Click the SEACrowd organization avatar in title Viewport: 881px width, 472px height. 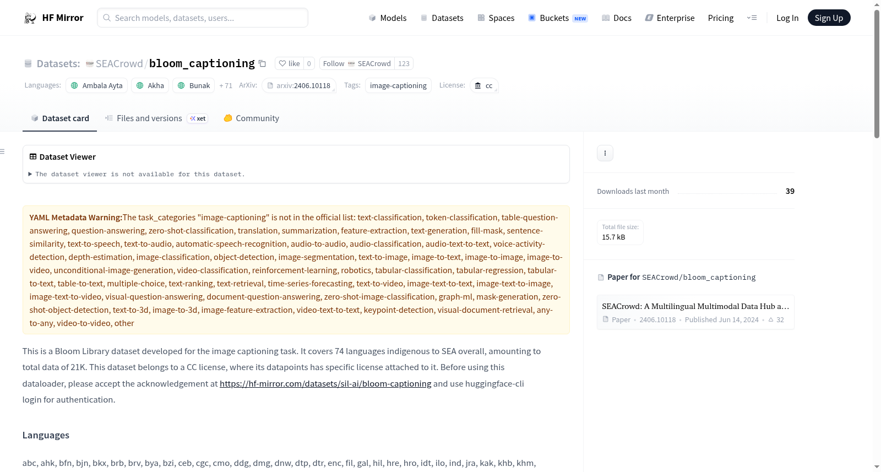click(x=90, y=64)
